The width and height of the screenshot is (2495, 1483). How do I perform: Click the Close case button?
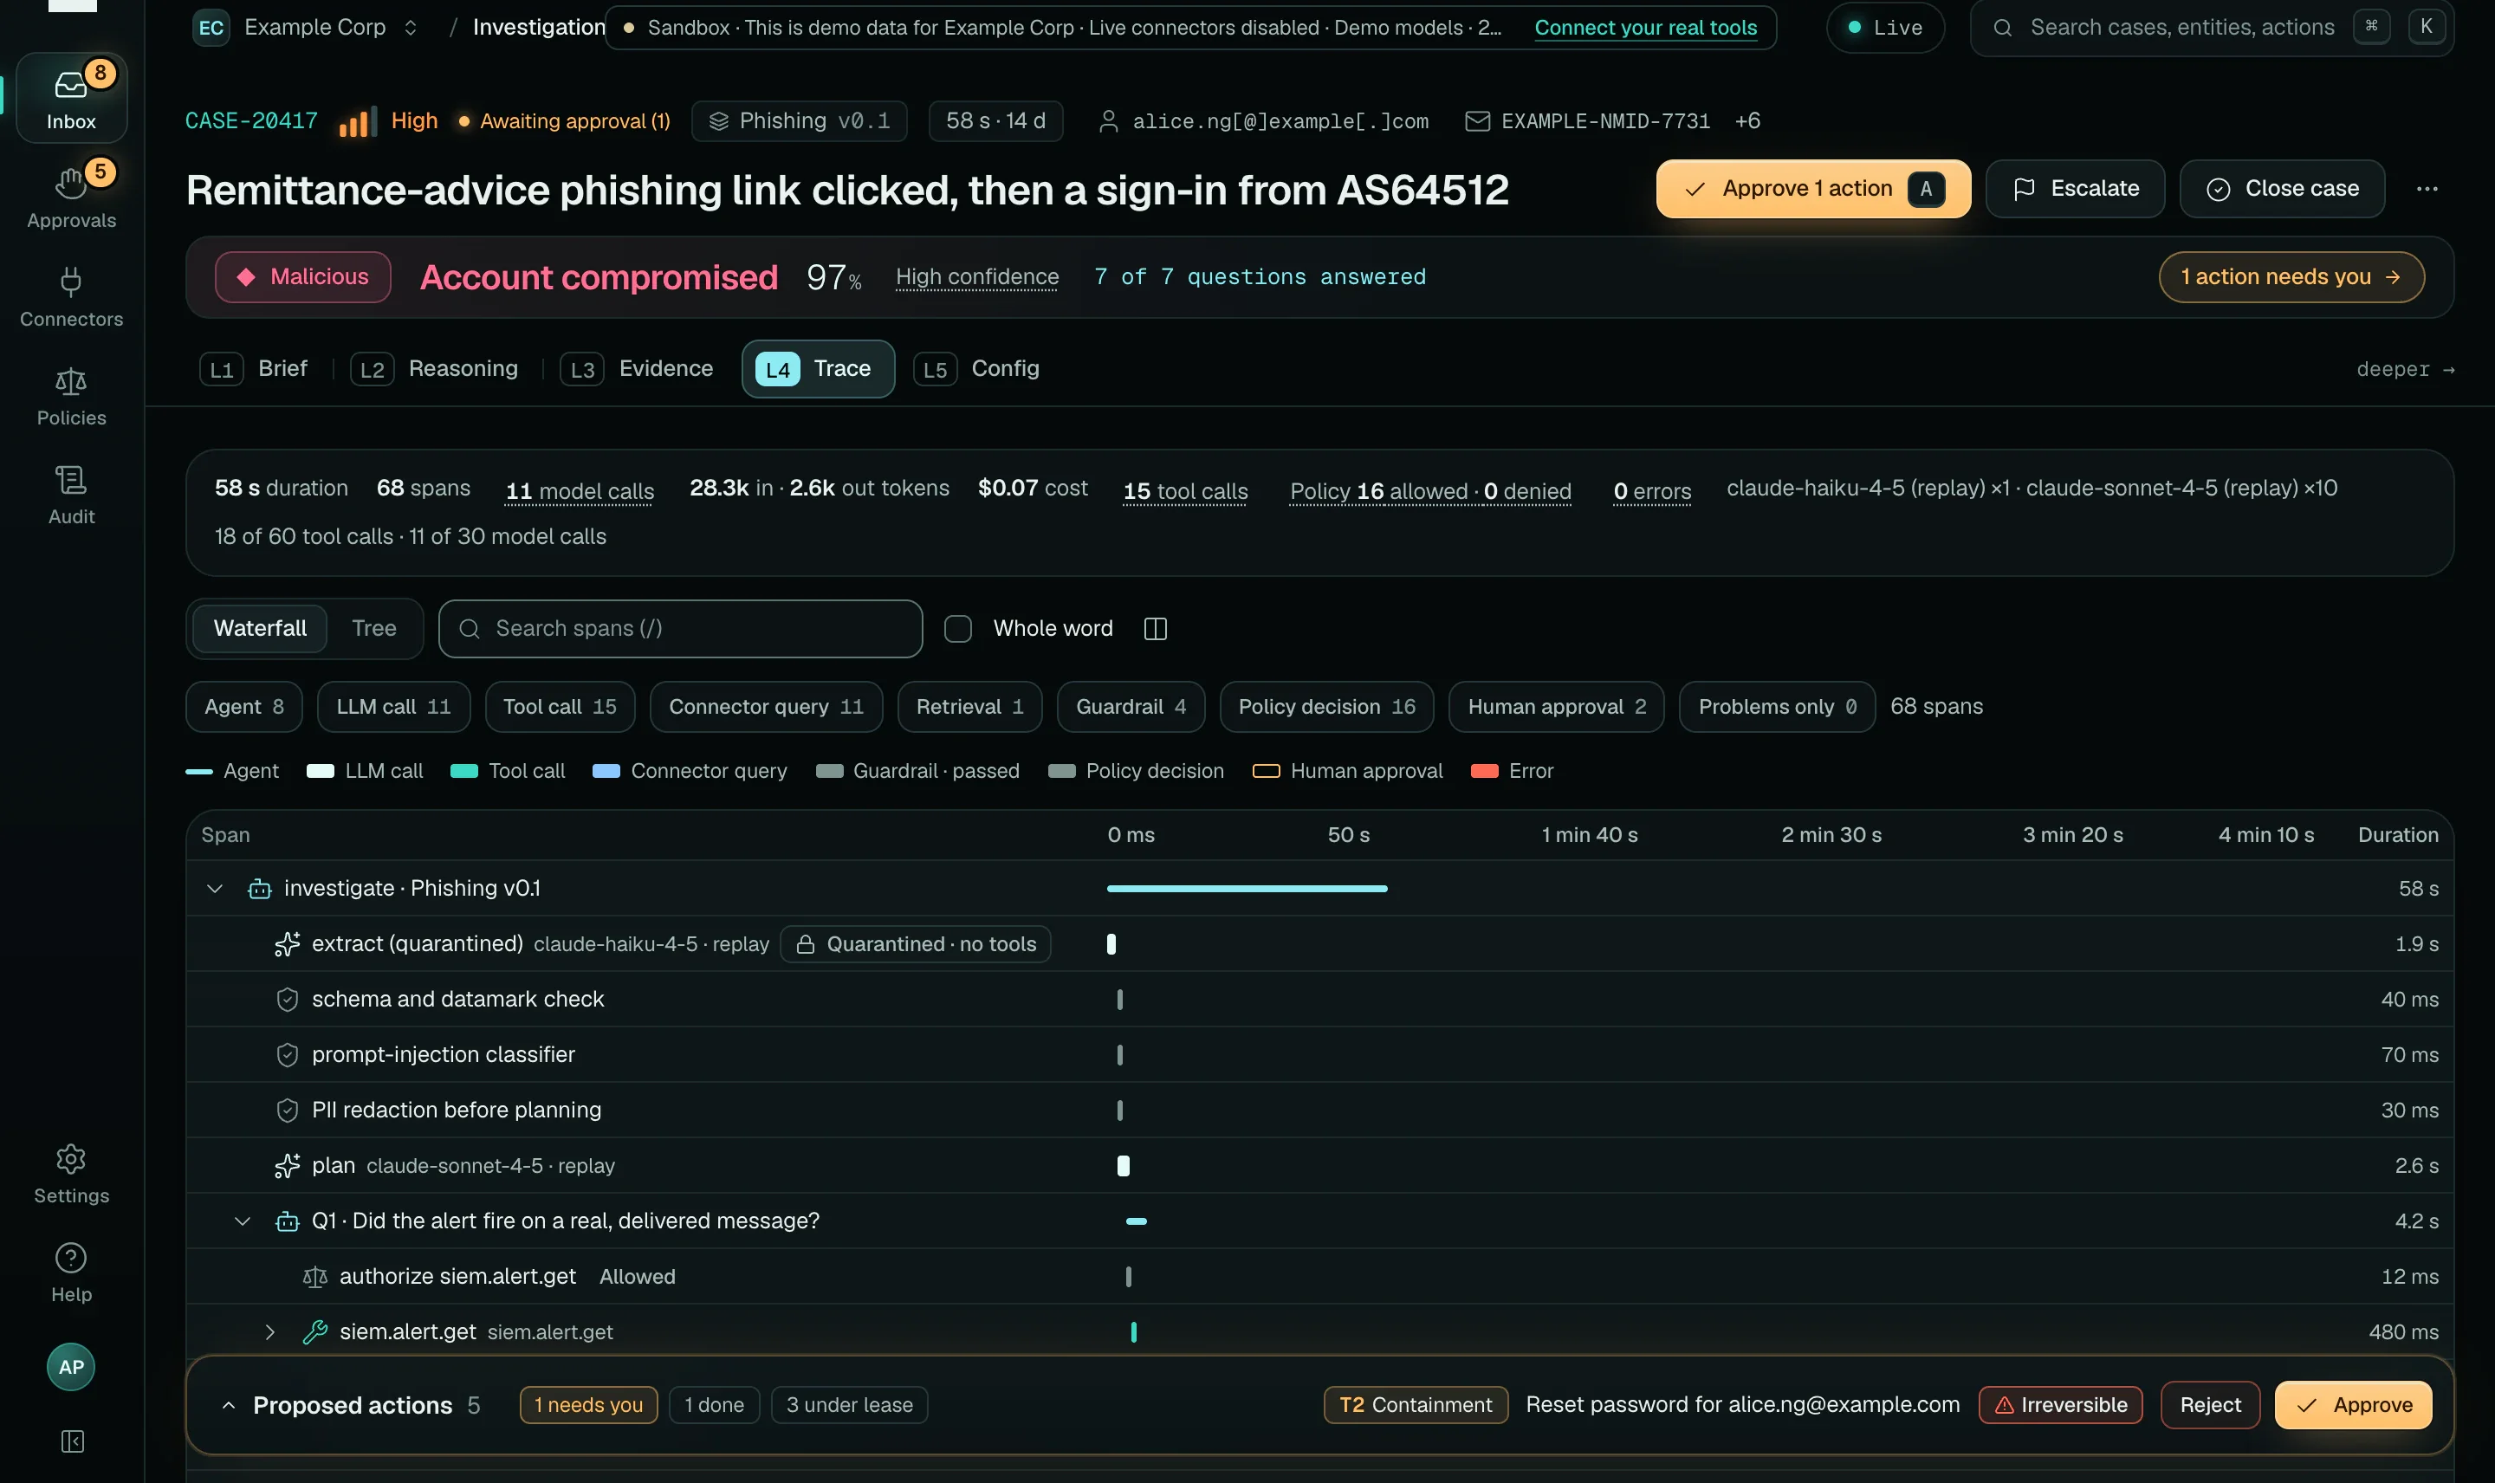coord(2281,188)
